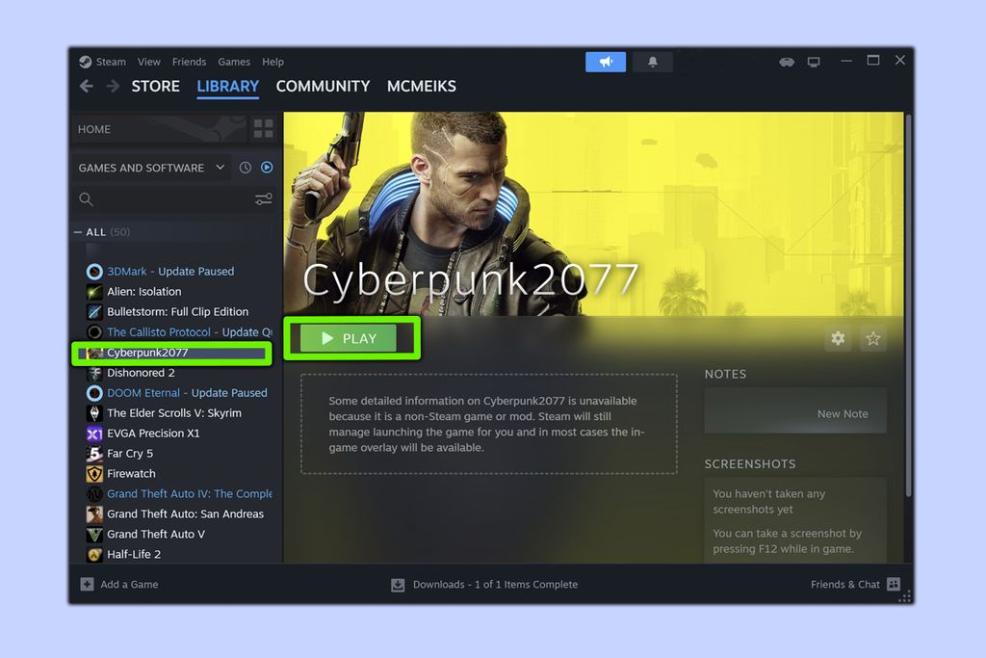Toggle the recent games clock filter
Viewport: 986px width, 658px height.
click(x=245, y=167)
